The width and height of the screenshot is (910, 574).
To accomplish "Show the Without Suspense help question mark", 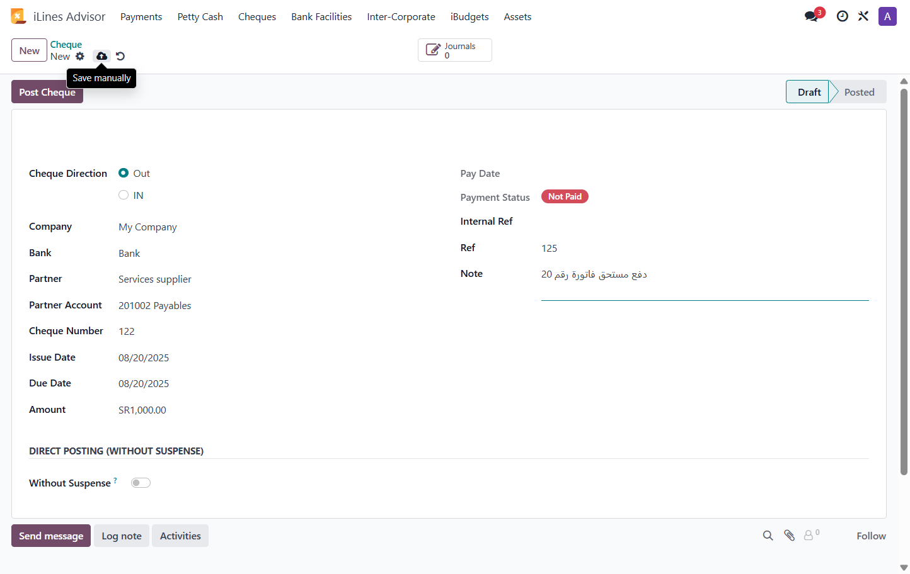I will [x=115, y=480].
